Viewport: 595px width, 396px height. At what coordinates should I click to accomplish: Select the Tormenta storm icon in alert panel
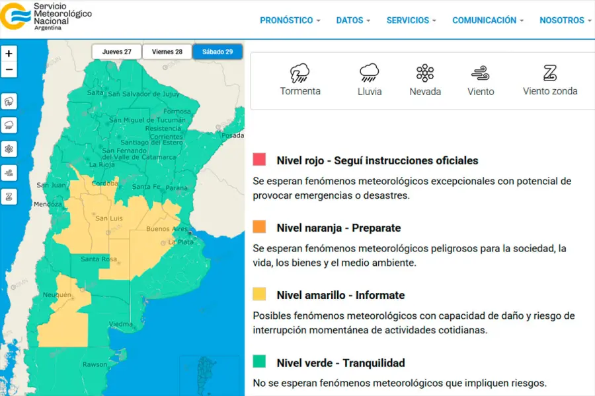tap(300, 73)
